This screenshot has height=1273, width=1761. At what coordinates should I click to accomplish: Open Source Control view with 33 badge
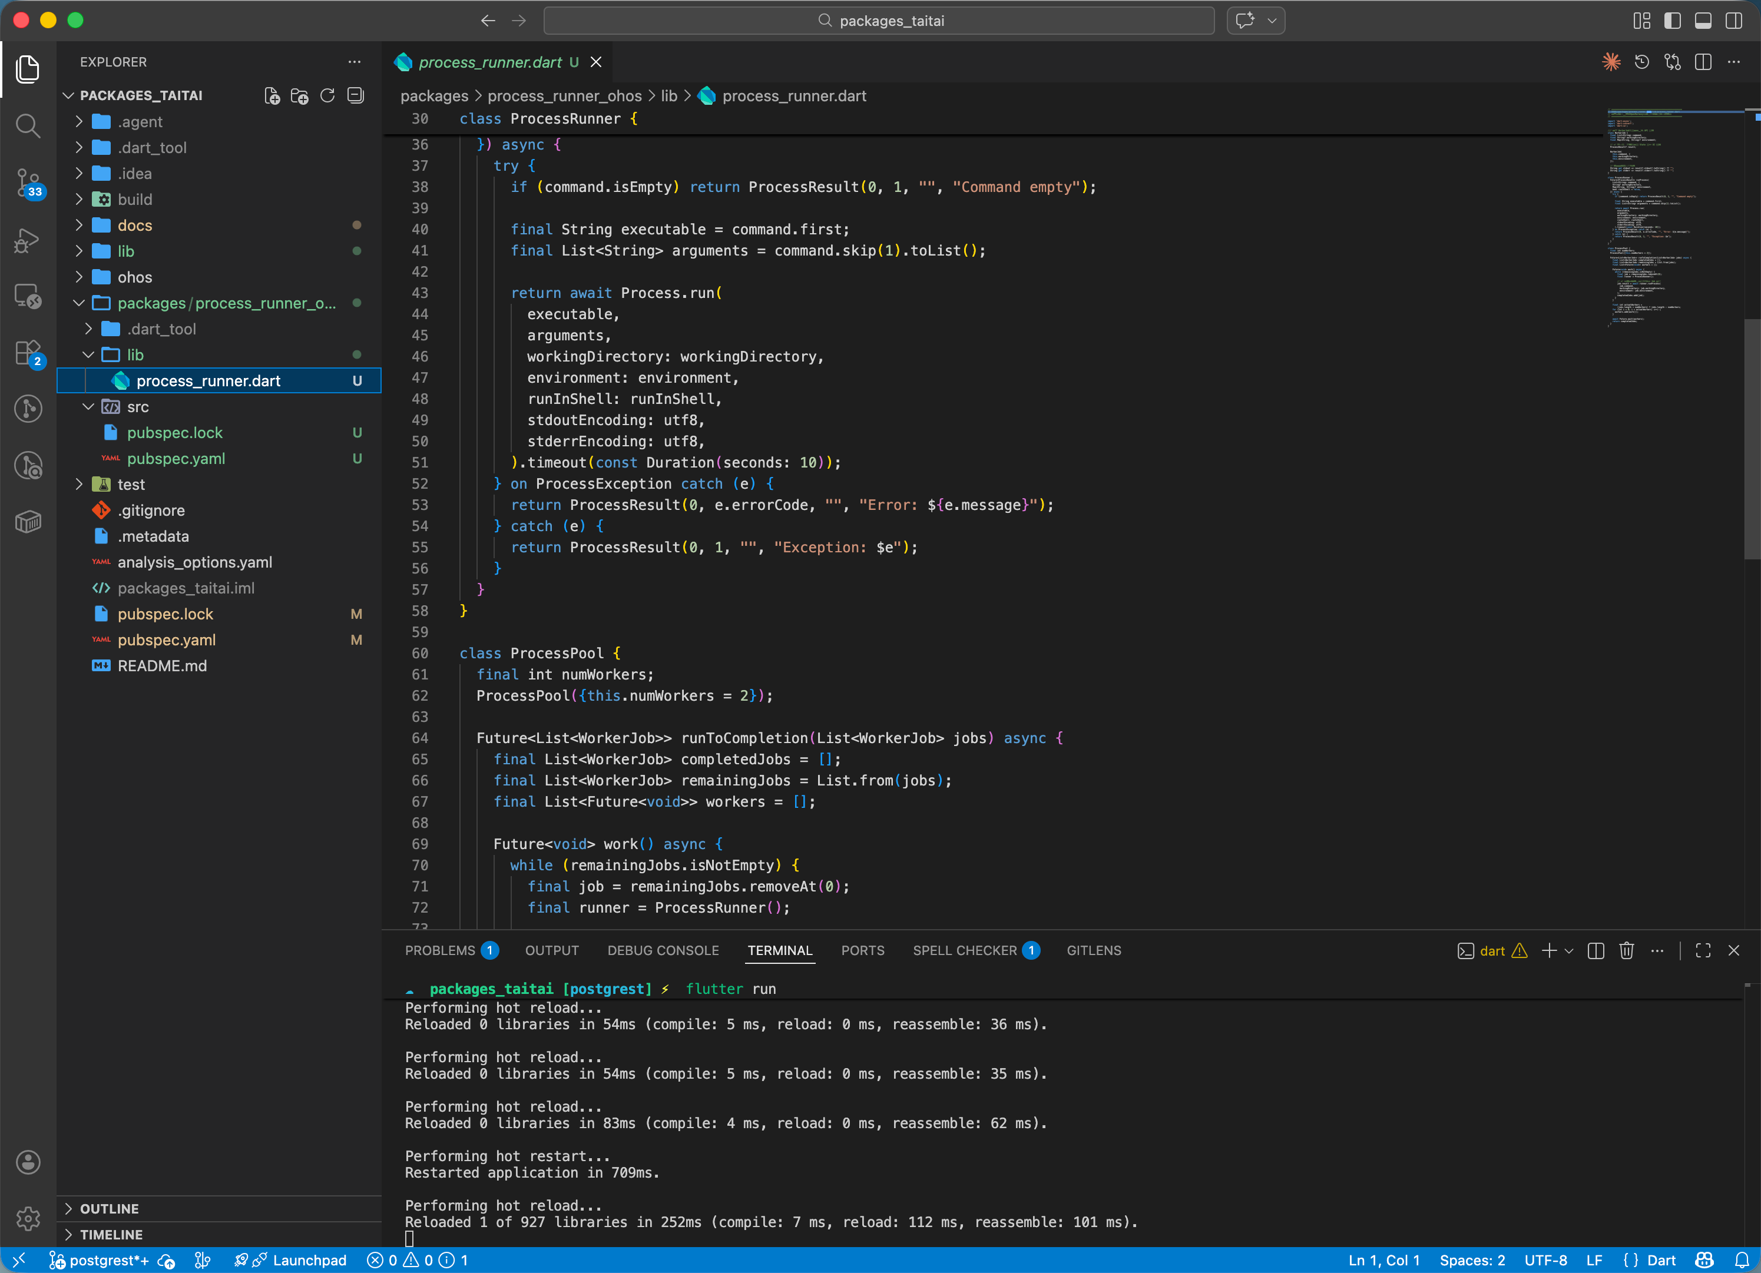coord(28,183)
